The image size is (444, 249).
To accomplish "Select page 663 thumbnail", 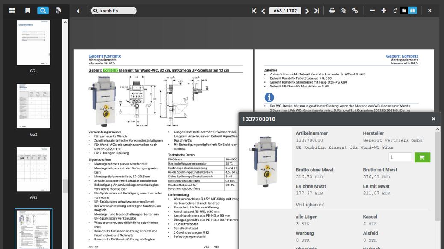I will 33,169.
